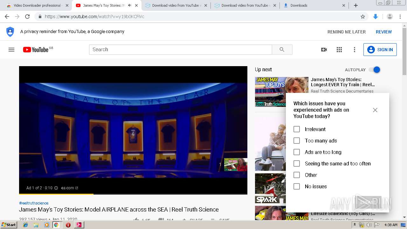Open the media player taskbar icon
The width and height of the screenshot is (407, 229).
(x=46, y=225)
